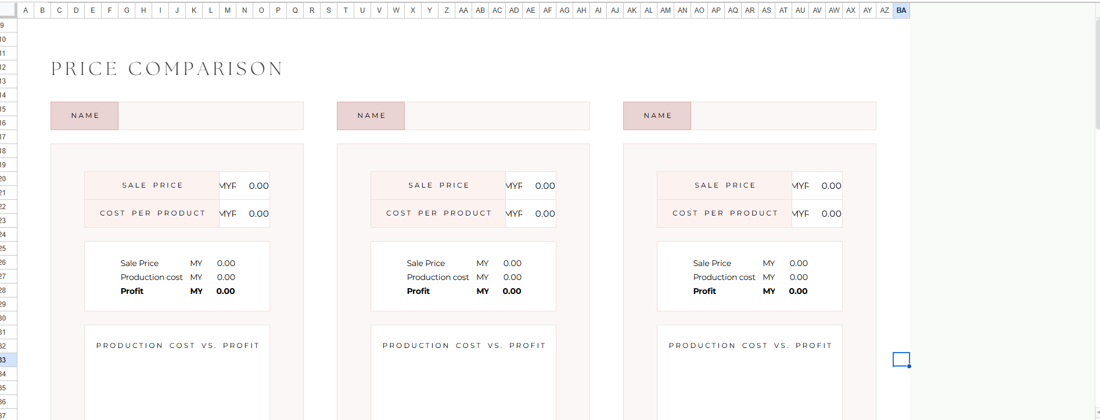Select the column BA header
Screen dimensions: 1100x420
click(x=901, y=10)
